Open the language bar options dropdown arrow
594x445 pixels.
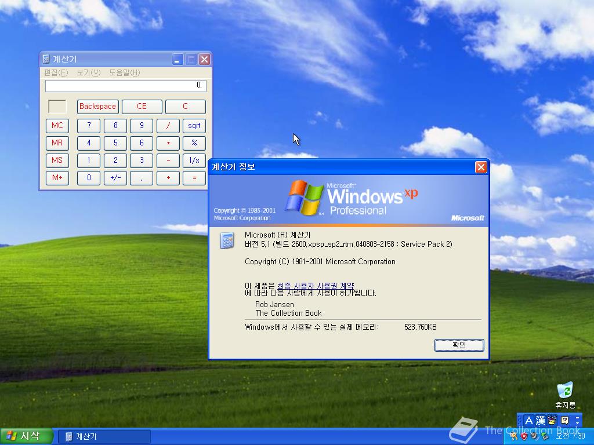(577, 422)
